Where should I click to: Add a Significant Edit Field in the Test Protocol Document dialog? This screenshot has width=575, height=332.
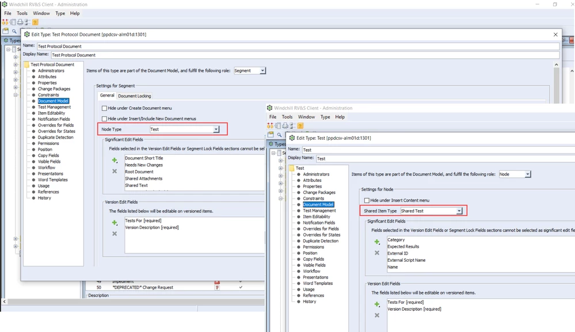pyautogui.click(x=115, y=160)
